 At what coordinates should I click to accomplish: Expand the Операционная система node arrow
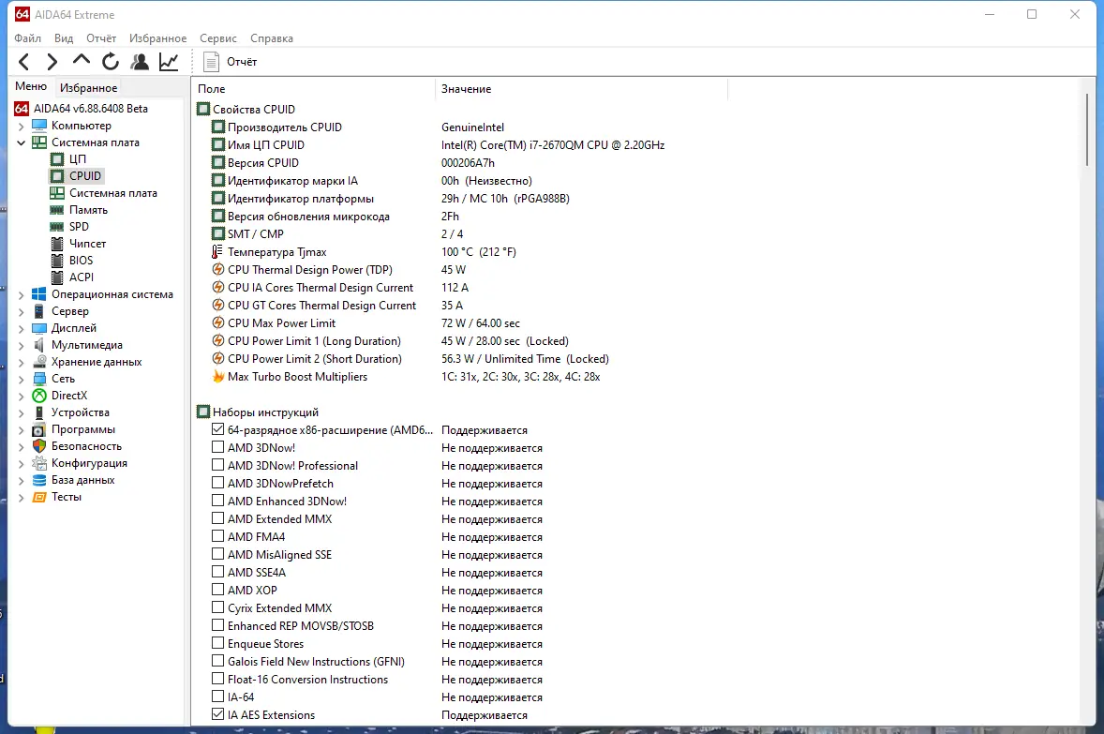tap(22, 295)
